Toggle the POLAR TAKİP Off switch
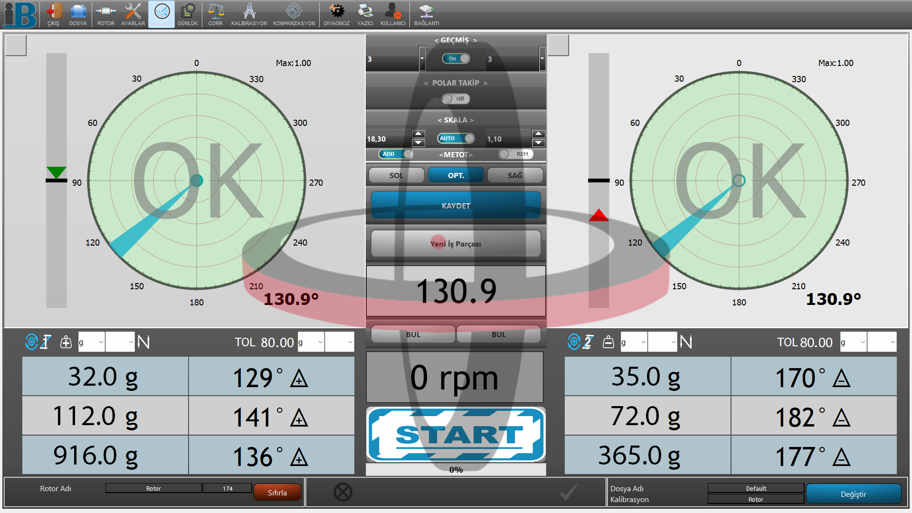The height and width of the screenshot is (513, 912). click(456, 99)
